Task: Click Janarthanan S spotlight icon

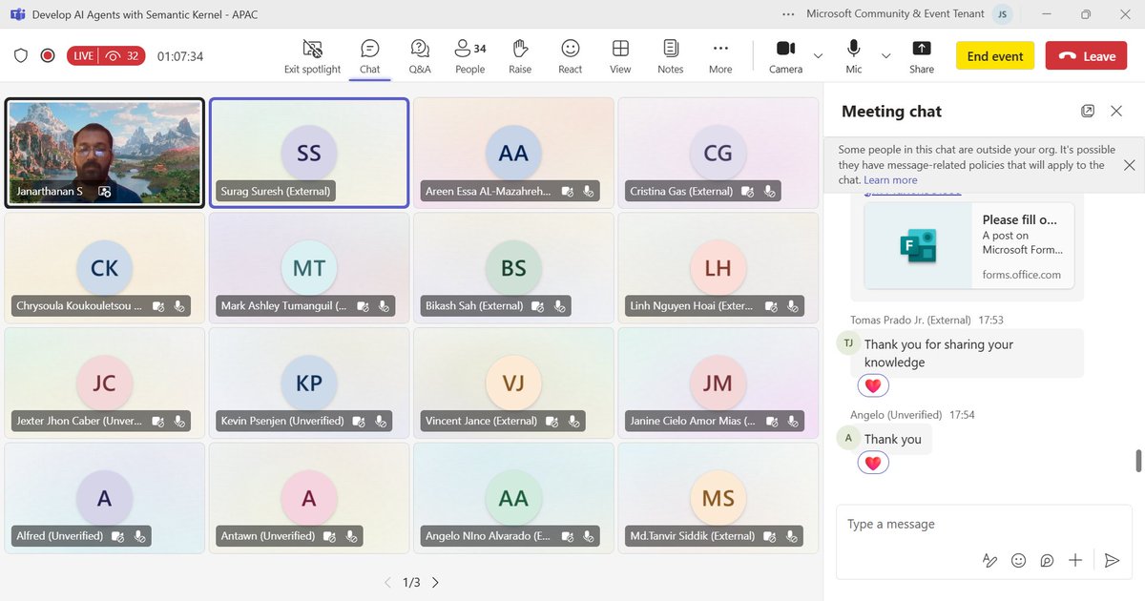Action: click(x=105, y=192)
